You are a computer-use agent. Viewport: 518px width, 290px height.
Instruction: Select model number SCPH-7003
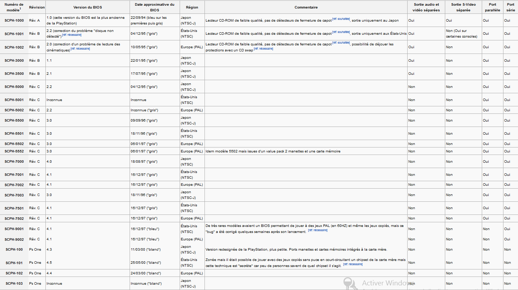click(x=14, y=195)
